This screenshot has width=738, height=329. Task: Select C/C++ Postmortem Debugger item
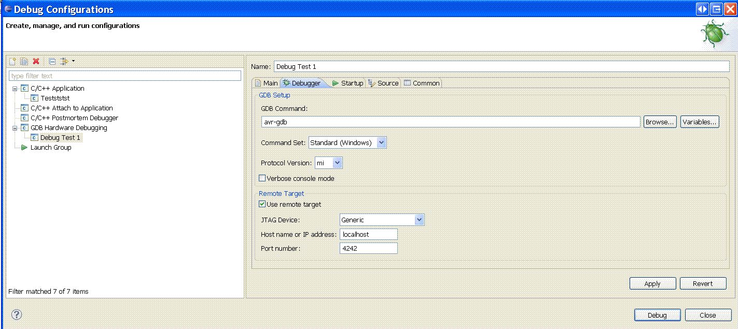point(74,118)
